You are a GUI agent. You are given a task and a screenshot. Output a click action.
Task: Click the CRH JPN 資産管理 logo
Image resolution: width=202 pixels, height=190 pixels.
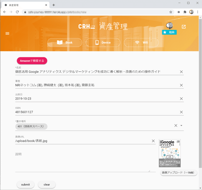coord(103,26)
